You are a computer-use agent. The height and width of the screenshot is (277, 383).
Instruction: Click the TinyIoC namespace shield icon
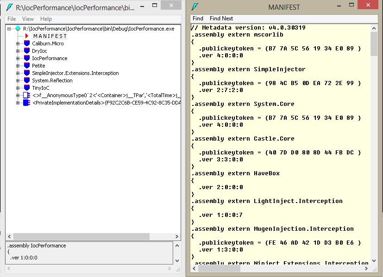pyautogui.click(x=27, y=88)
